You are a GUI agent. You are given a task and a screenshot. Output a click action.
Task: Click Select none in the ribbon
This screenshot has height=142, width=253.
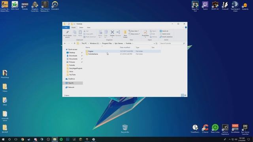click(x=165, y=34)
